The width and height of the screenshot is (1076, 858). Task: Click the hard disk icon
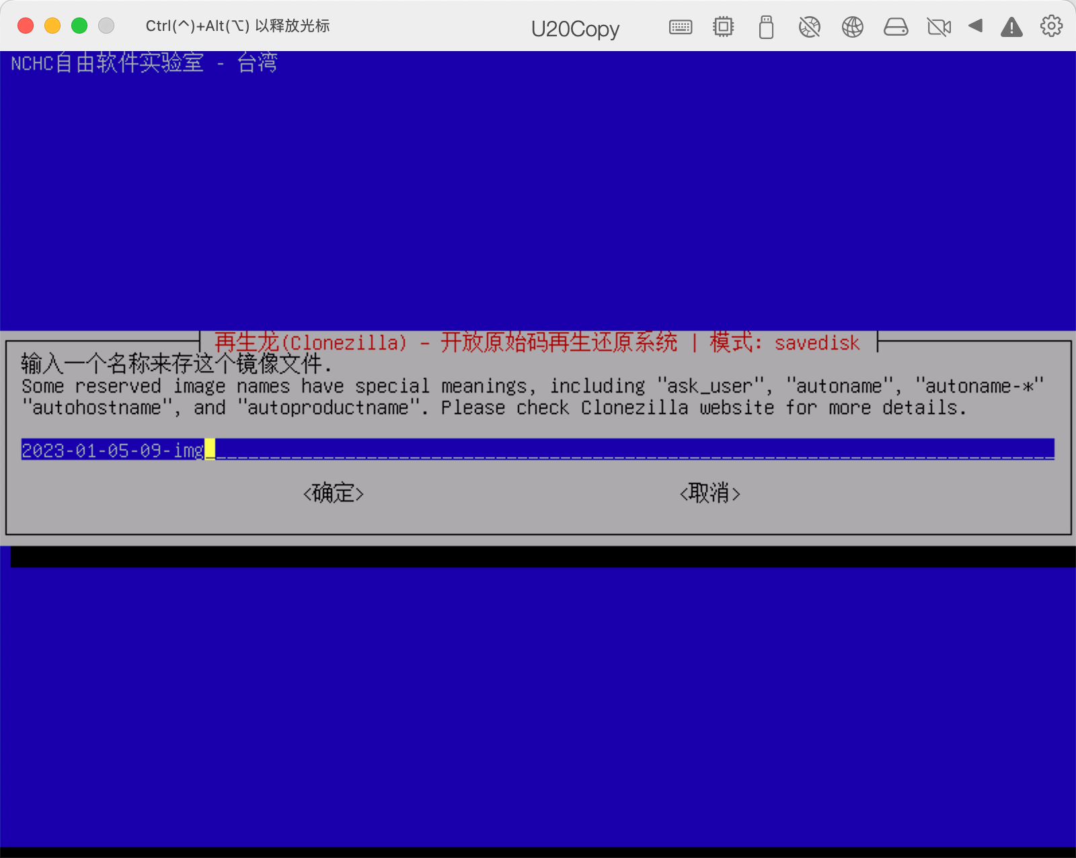point(896,27)
